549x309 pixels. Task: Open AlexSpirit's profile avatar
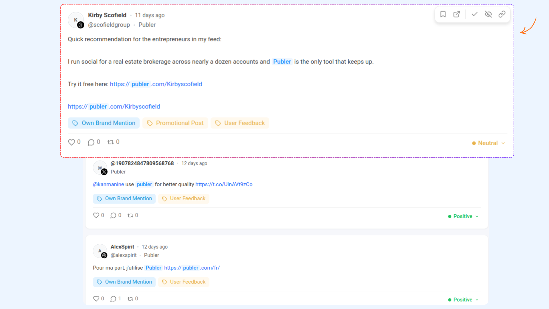(100, 251)
